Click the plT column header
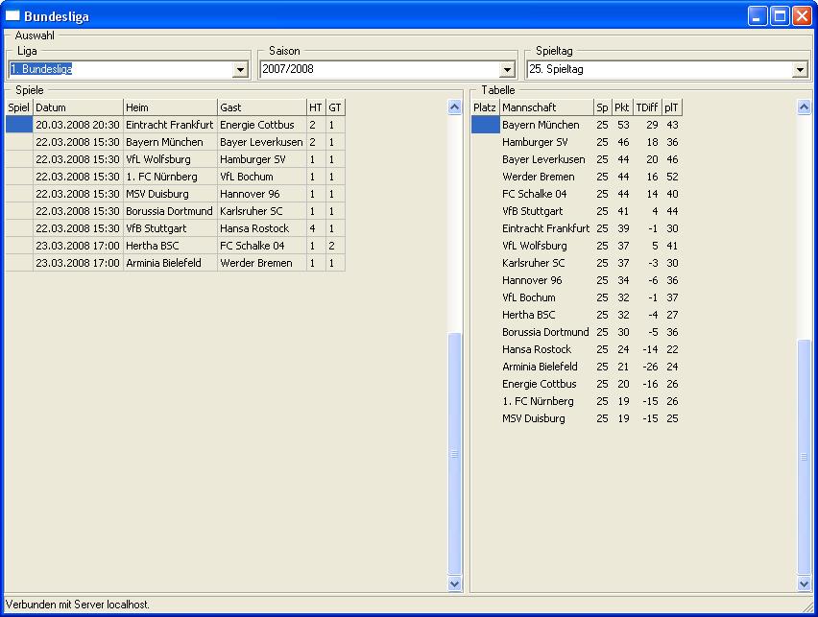 672,107
